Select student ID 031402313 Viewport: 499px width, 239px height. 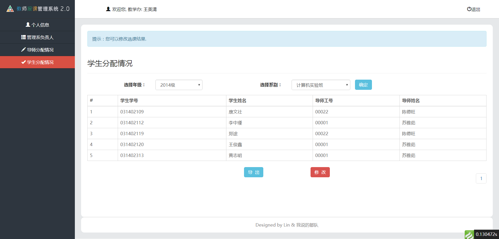click(x=132, y=155)
